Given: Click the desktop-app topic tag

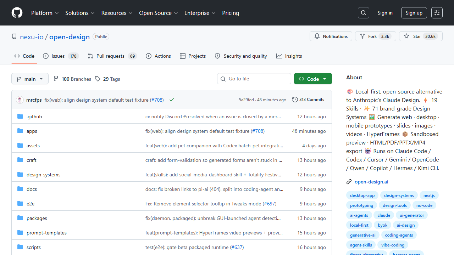Looking at the screenshot, I should point(362,195).
